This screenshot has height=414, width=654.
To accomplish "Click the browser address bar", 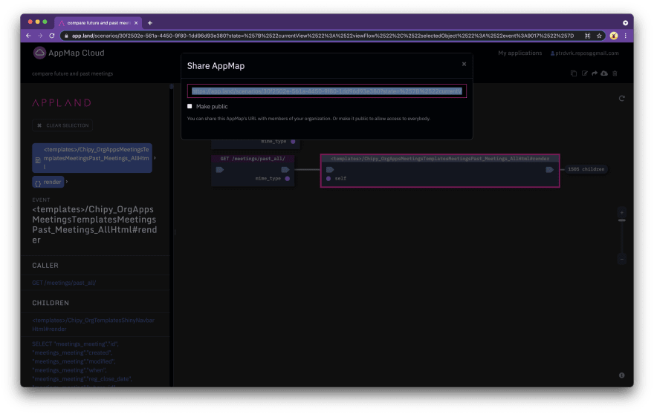I will click(323, 36).
